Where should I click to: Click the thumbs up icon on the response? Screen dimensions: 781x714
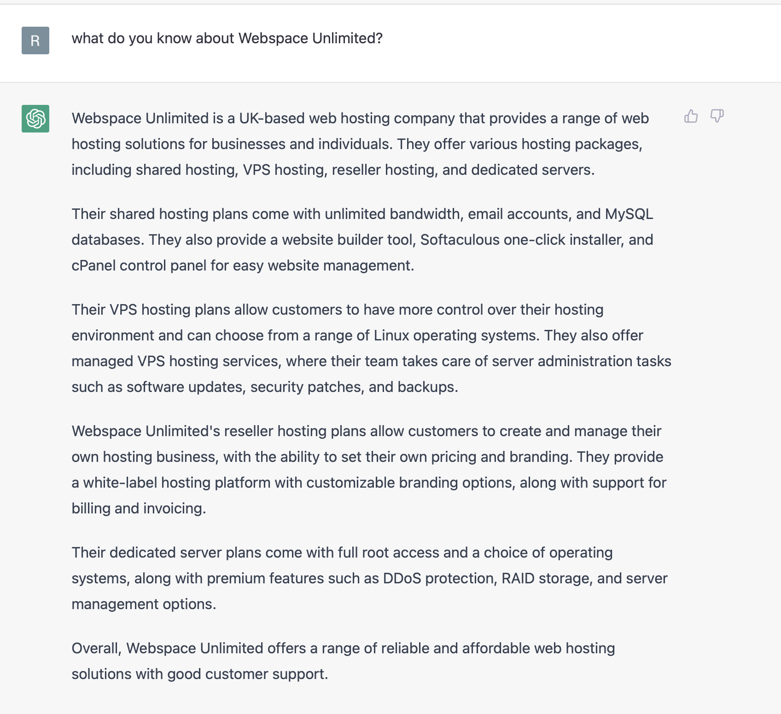691,116
